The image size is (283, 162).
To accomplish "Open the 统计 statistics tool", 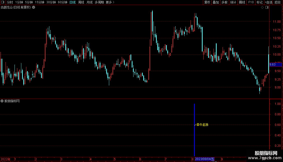I will [233, 2].
